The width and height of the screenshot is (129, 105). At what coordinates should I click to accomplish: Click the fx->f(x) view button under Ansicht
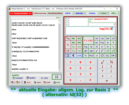tap(44, 78)
